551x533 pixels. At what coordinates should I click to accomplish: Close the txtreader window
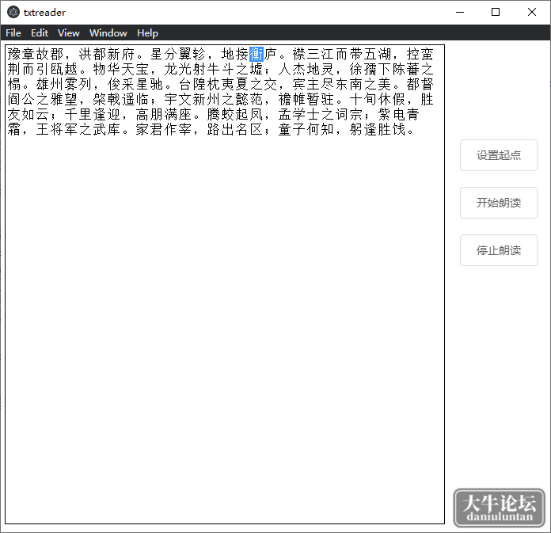coord(532,13)
